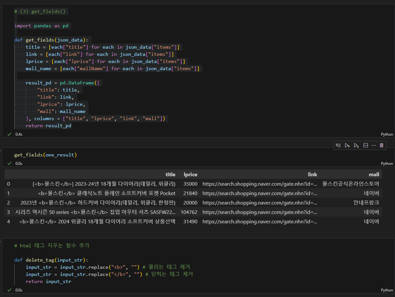Select the price cell 31490

[x=190, y=221]
